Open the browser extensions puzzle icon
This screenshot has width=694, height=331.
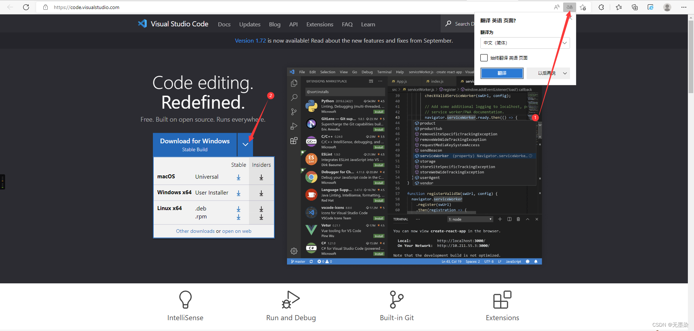coord(601,7)
